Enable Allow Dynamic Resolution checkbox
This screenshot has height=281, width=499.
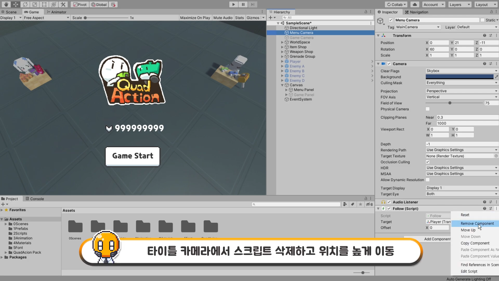[428, 180]
